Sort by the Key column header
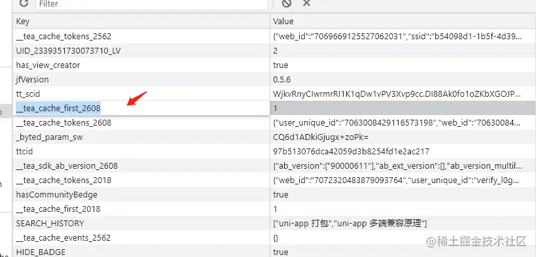Viewport: 536px width, 257px height. pos(141,21)
